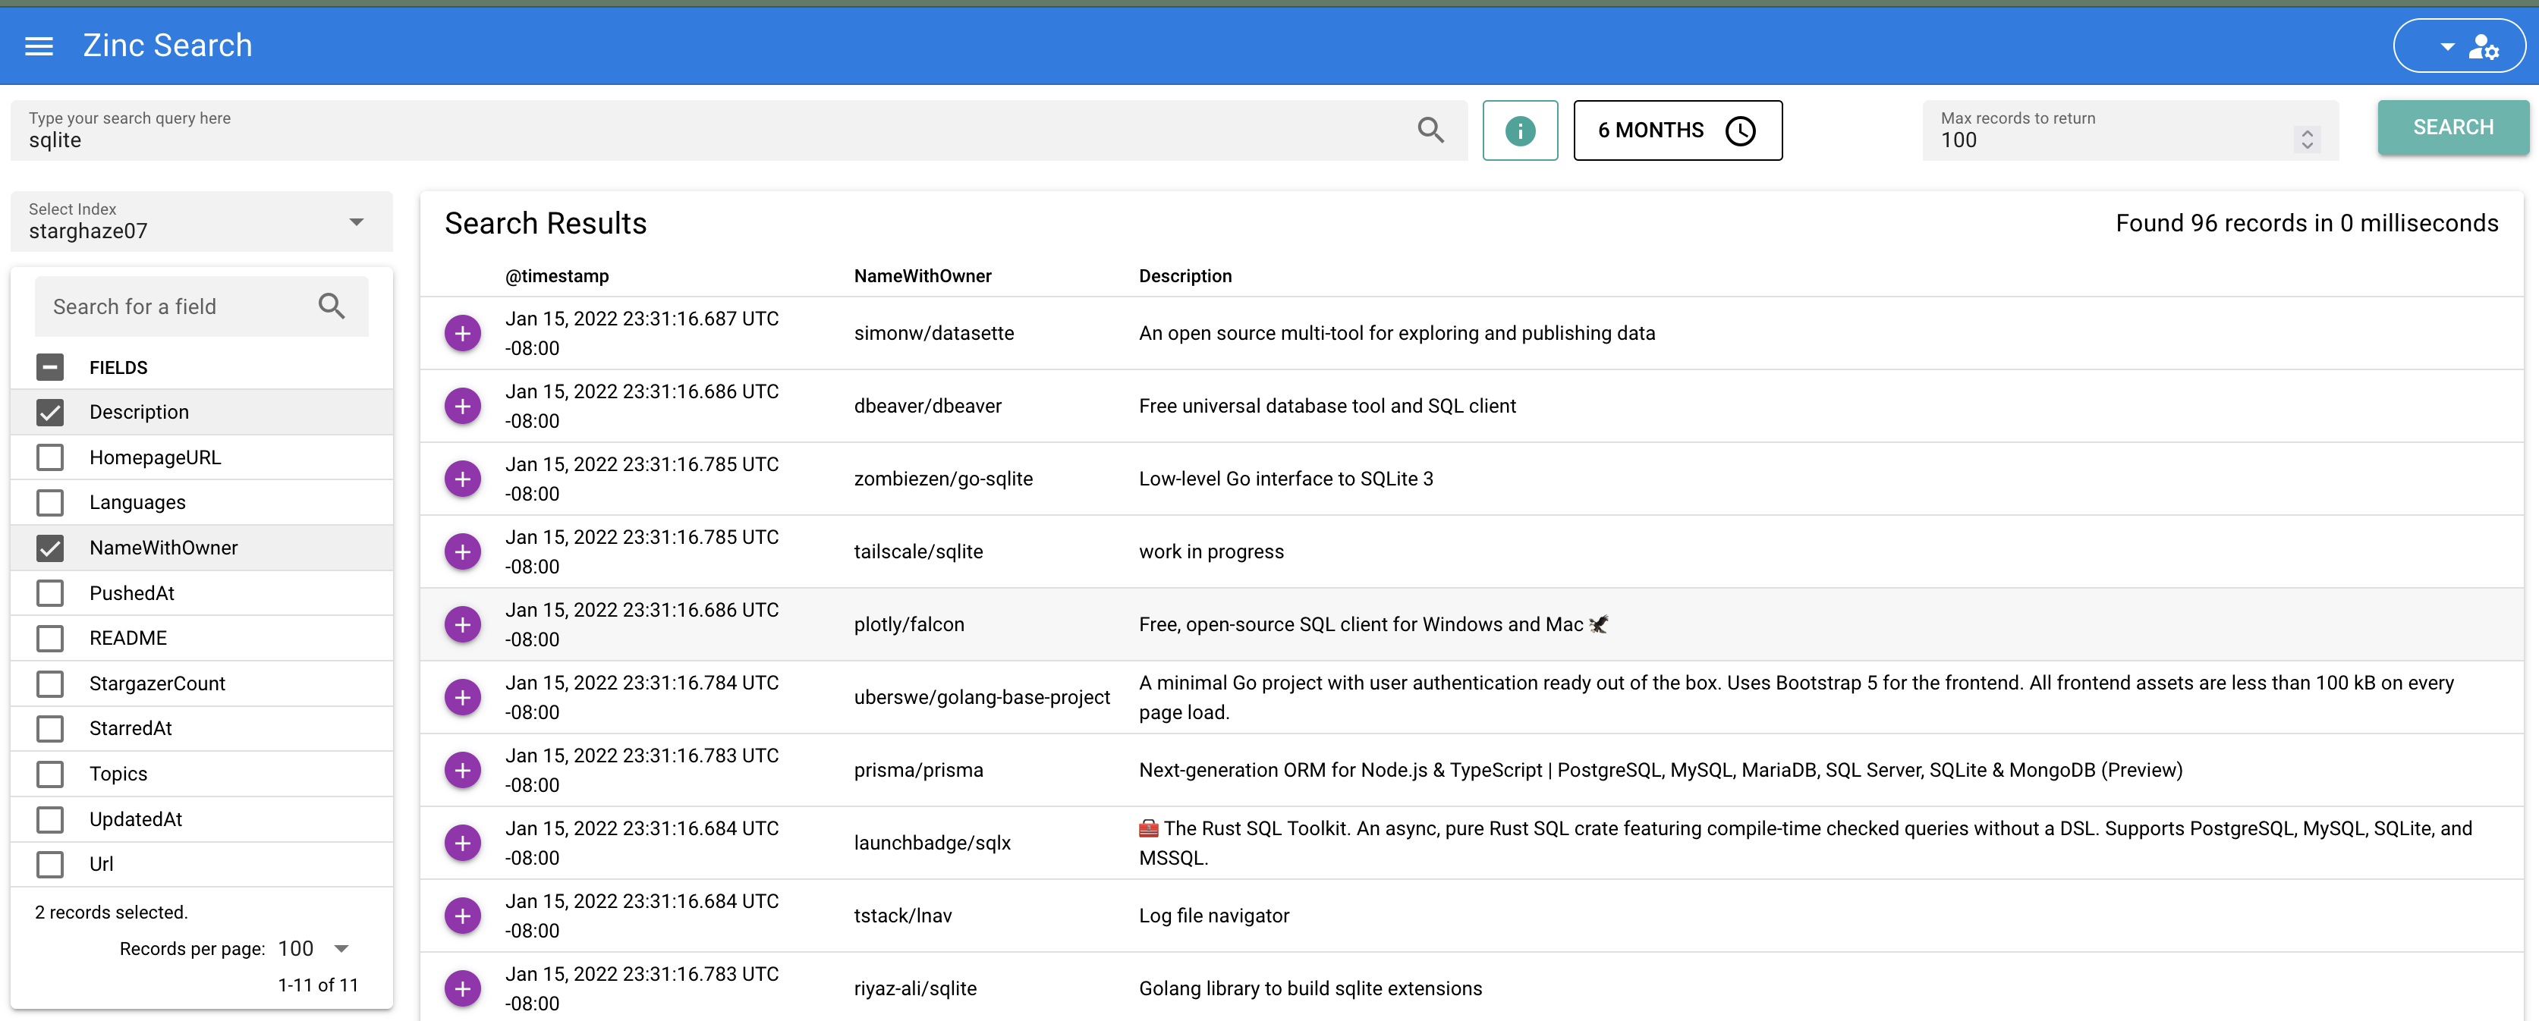This screenshot has width=2539, height=1021.
Task: Expand the prisma/prisma record plus icon
Action: 462,770
